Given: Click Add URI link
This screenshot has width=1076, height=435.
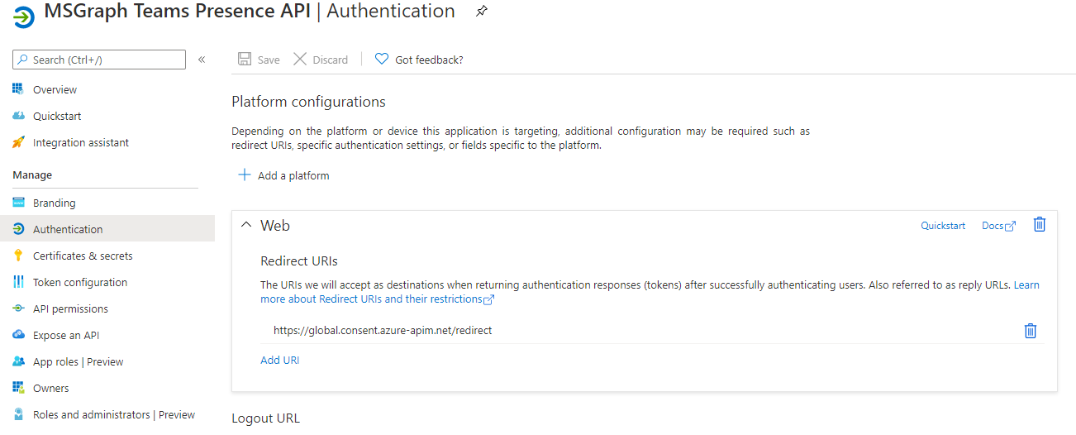Looking at the screenshot, I should 280,360.
